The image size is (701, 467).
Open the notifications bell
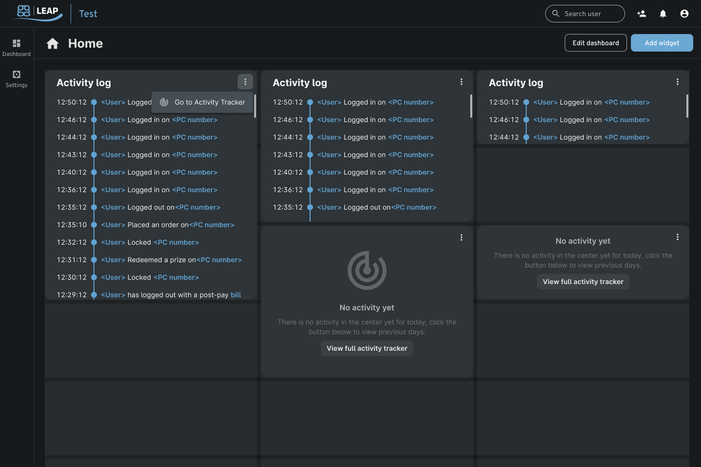coord(663,14)
